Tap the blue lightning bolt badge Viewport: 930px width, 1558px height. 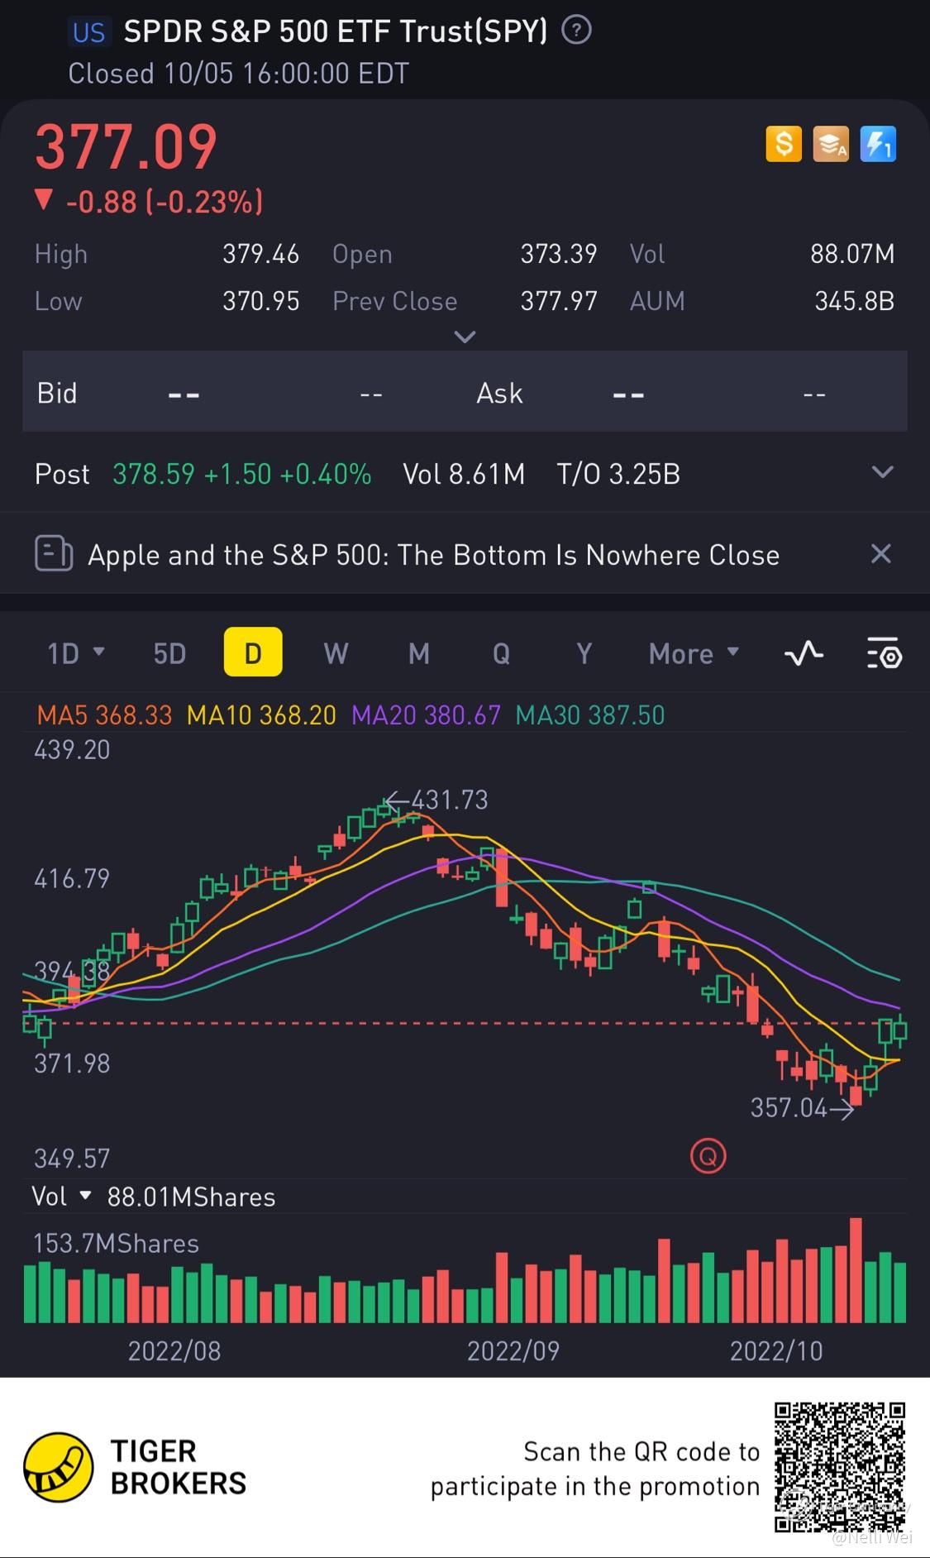pos(878,144)
